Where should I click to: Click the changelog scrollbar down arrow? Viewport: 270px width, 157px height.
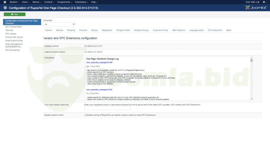click(x=251, y=99)
